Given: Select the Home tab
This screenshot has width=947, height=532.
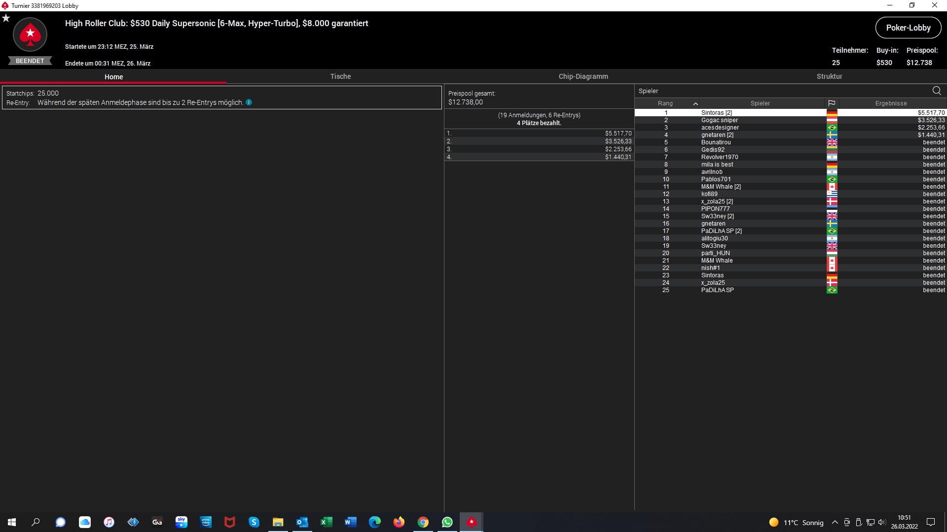Looking at the screenshot, I should (113, 77).
